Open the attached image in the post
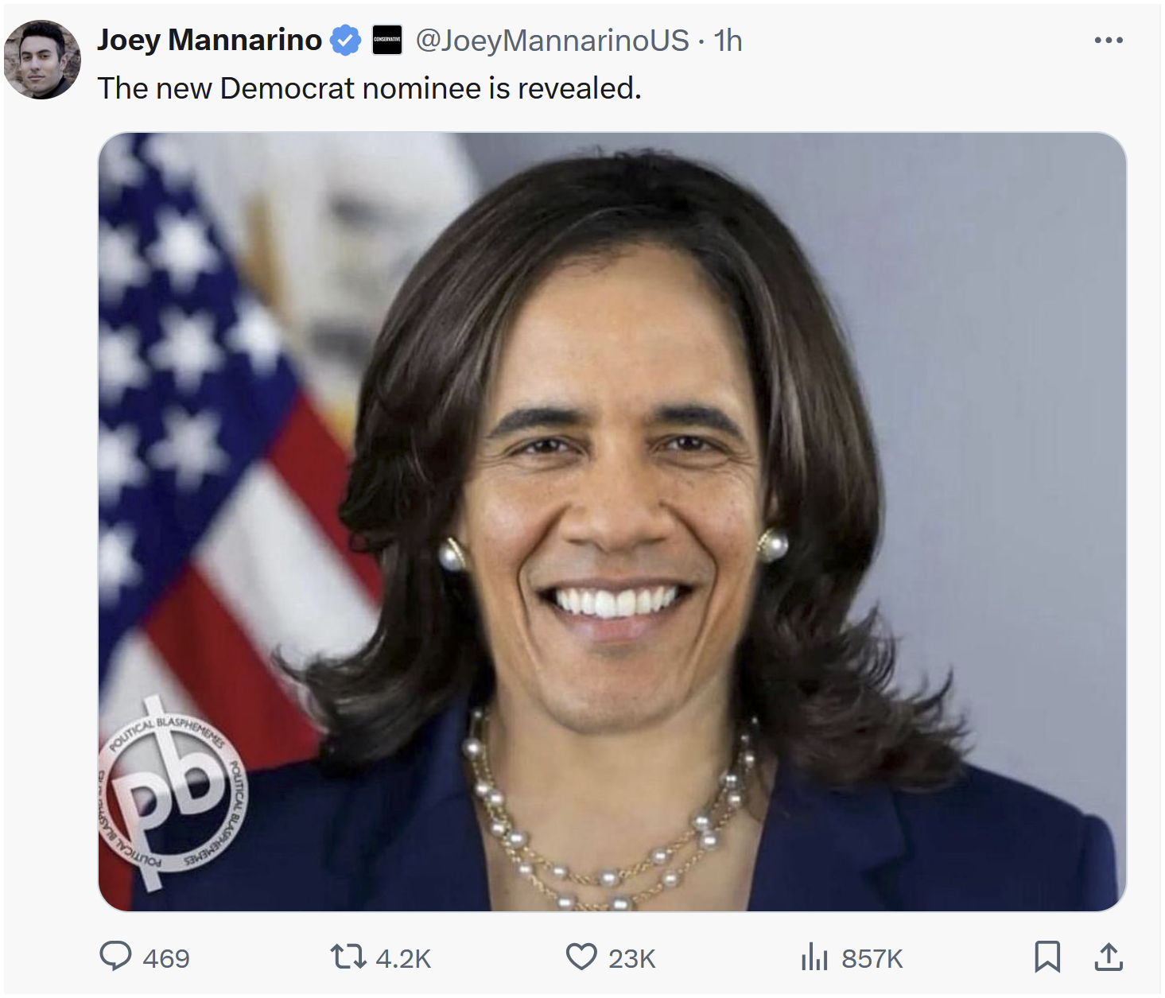 click(612, 477)
